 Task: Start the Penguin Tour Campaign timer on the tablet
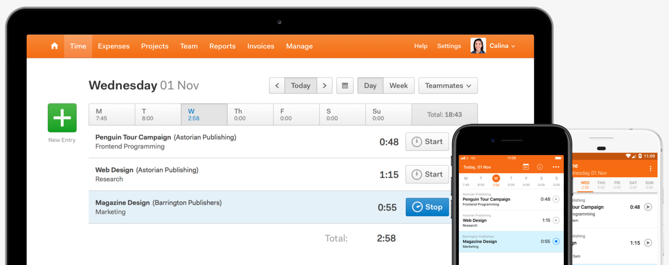coord(427,142)
